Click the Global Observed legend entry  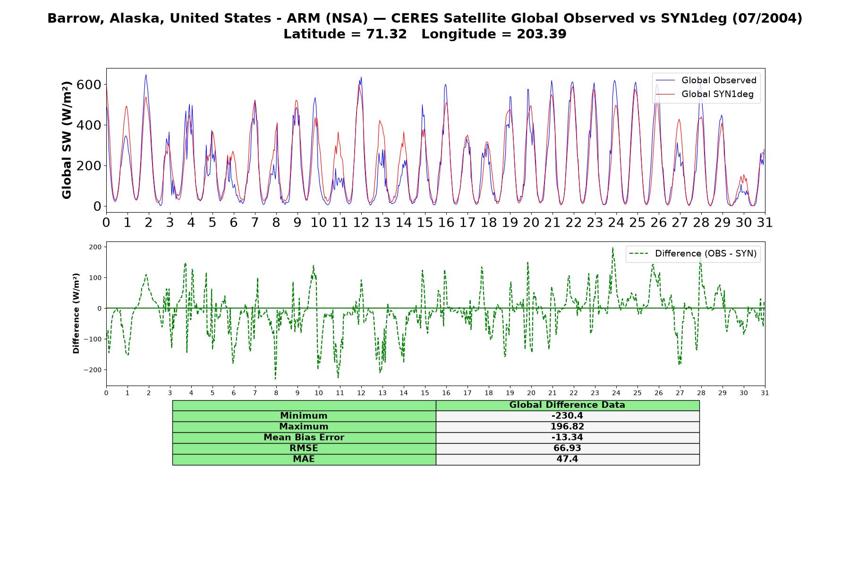[707, 80]
